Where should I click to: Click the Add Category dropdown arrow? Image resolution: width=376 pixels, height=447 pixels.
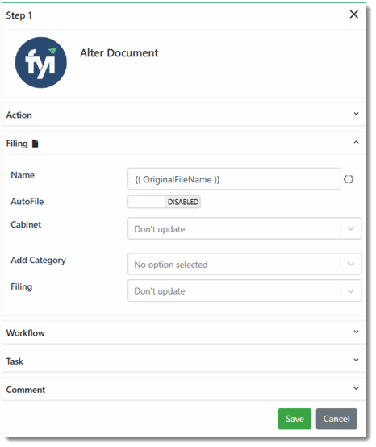[351, 265]
